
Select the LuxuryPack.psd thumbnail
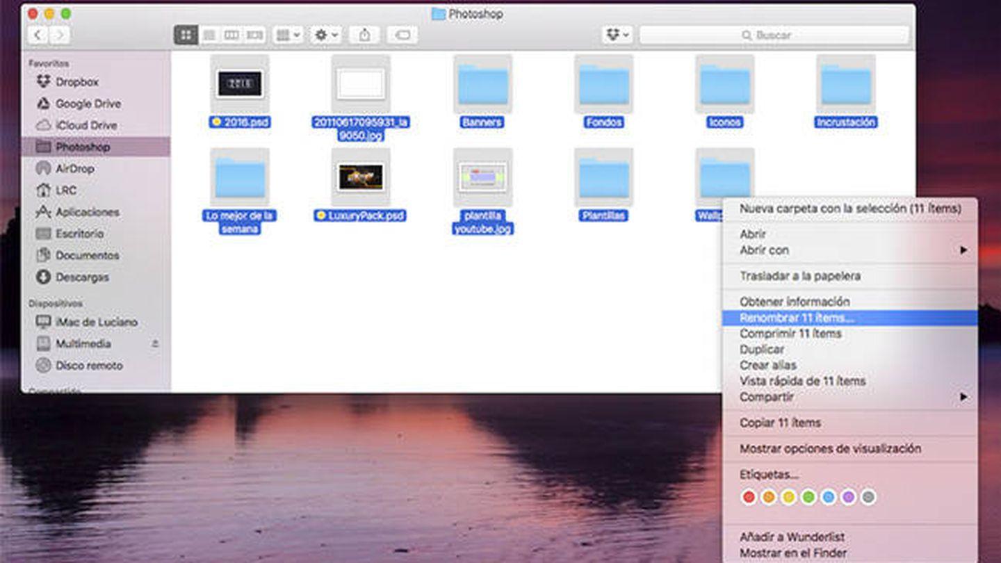click(x=361, y=177)
